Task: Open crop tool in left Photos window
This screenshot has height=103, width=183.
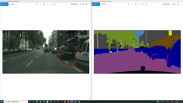Action: [55, 4]
